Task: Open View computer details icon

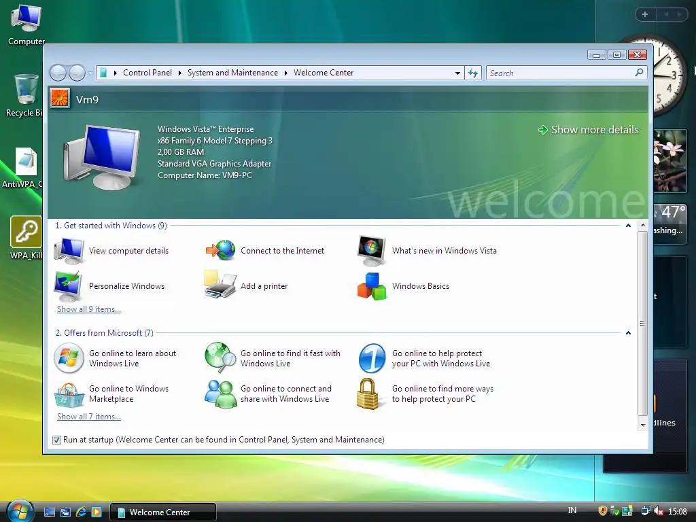Action: (69, 251)
